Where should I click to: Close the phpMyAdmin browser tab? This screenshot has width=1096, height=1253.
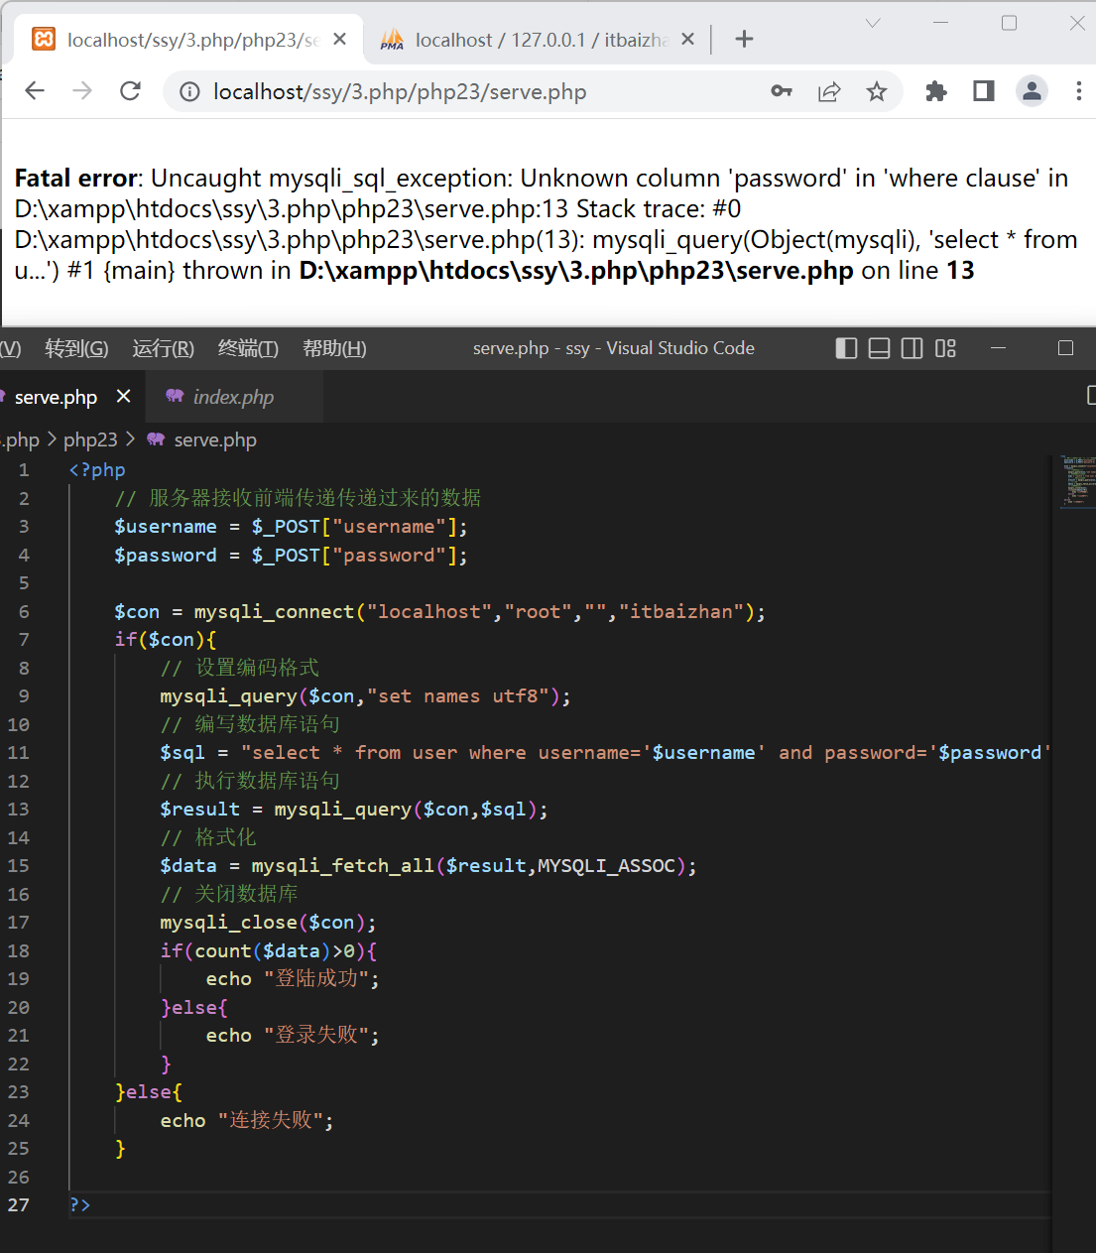point(688,40)
